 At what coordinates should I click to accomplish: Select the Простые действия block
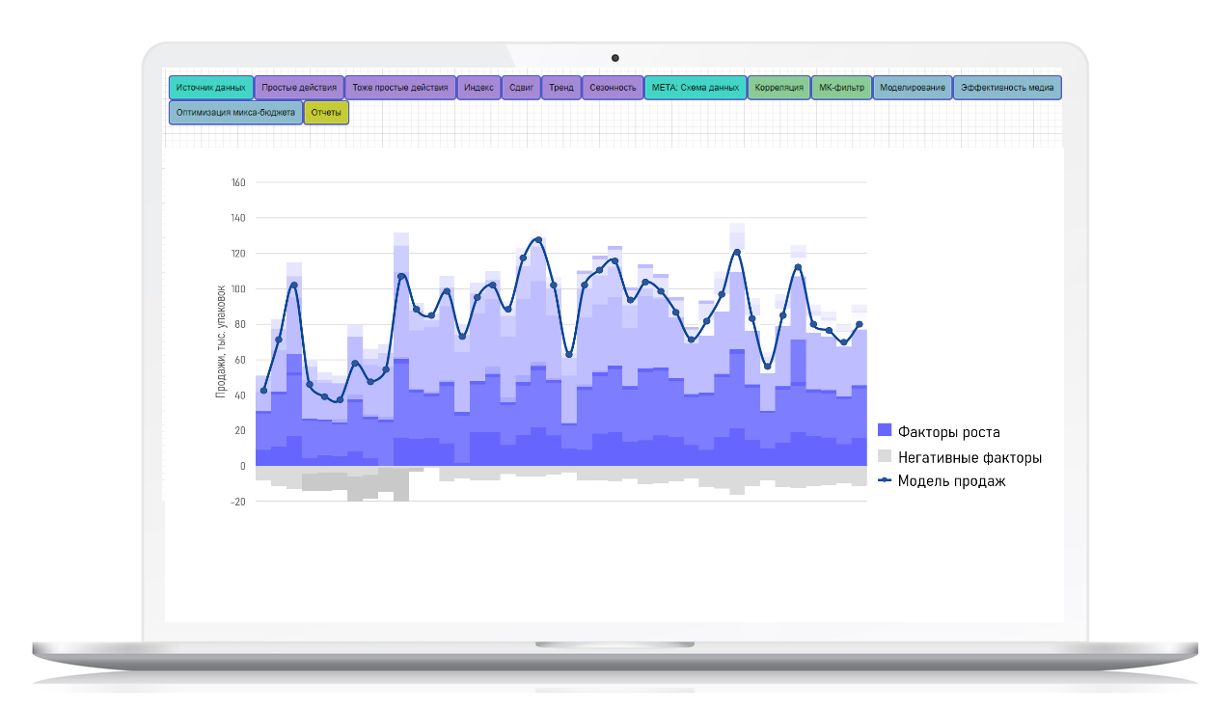[x=299, y=88]
